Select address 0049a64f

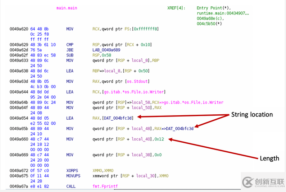coord(19,108)
